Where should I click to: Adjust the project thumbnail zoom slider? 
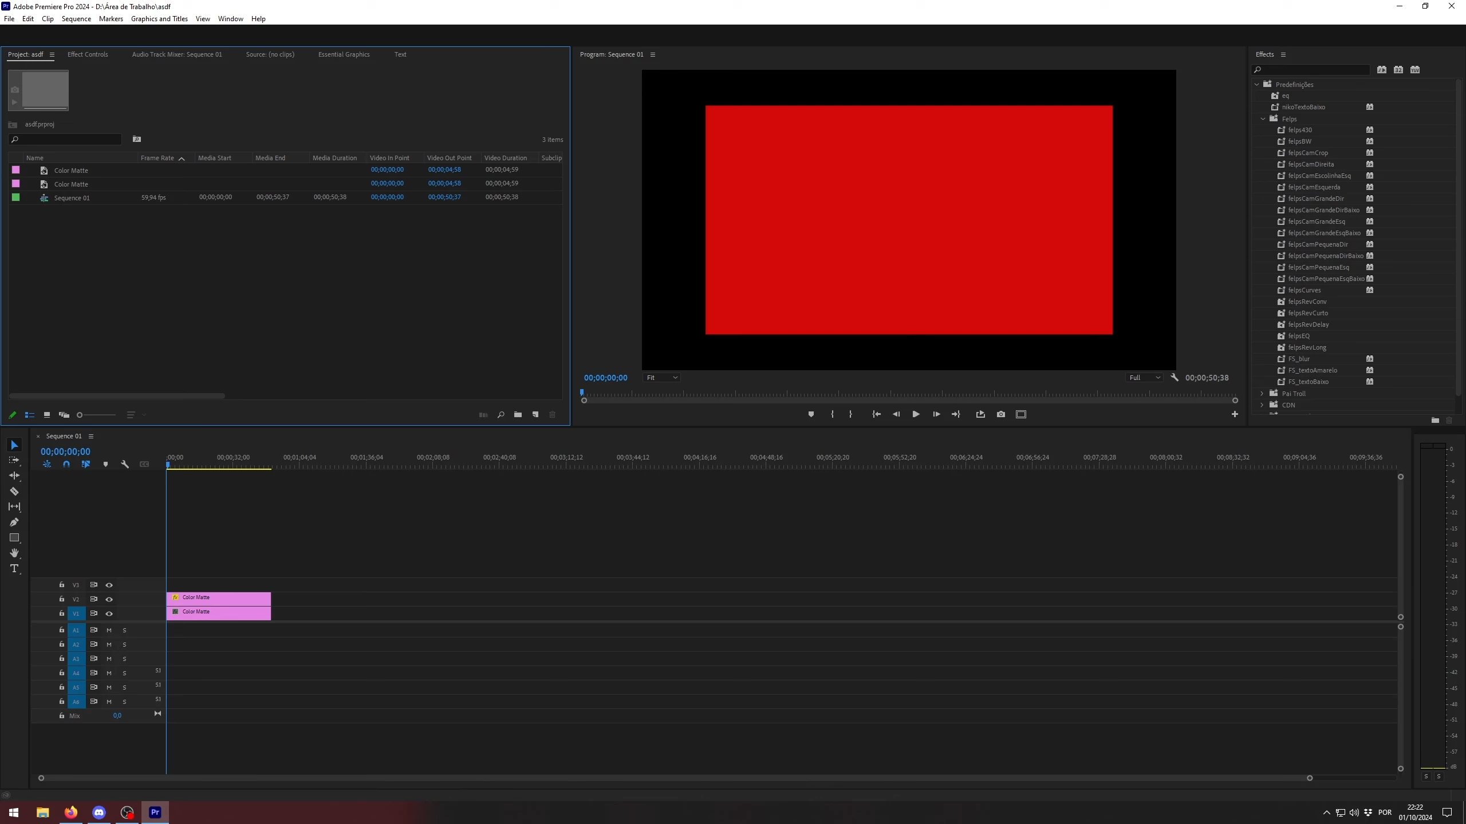(x=80, y=415)
